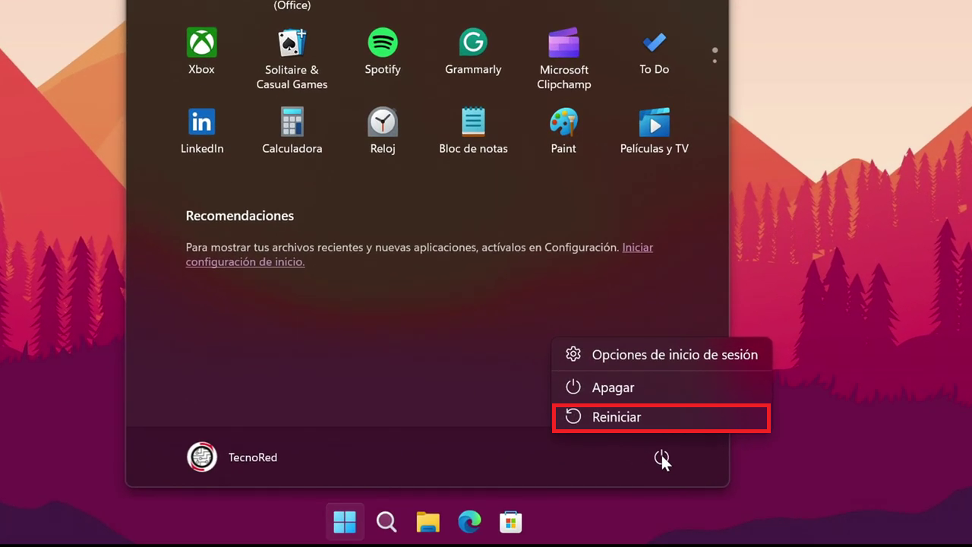Launch Microsoft Edge from taskbar

(469, 522)
